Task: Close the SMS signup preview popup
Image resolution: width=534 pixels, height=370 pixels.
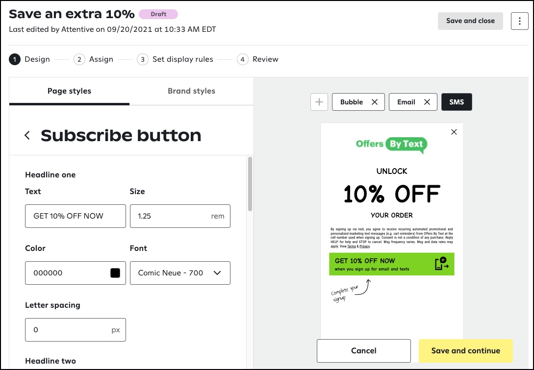Action: point(454,132)
